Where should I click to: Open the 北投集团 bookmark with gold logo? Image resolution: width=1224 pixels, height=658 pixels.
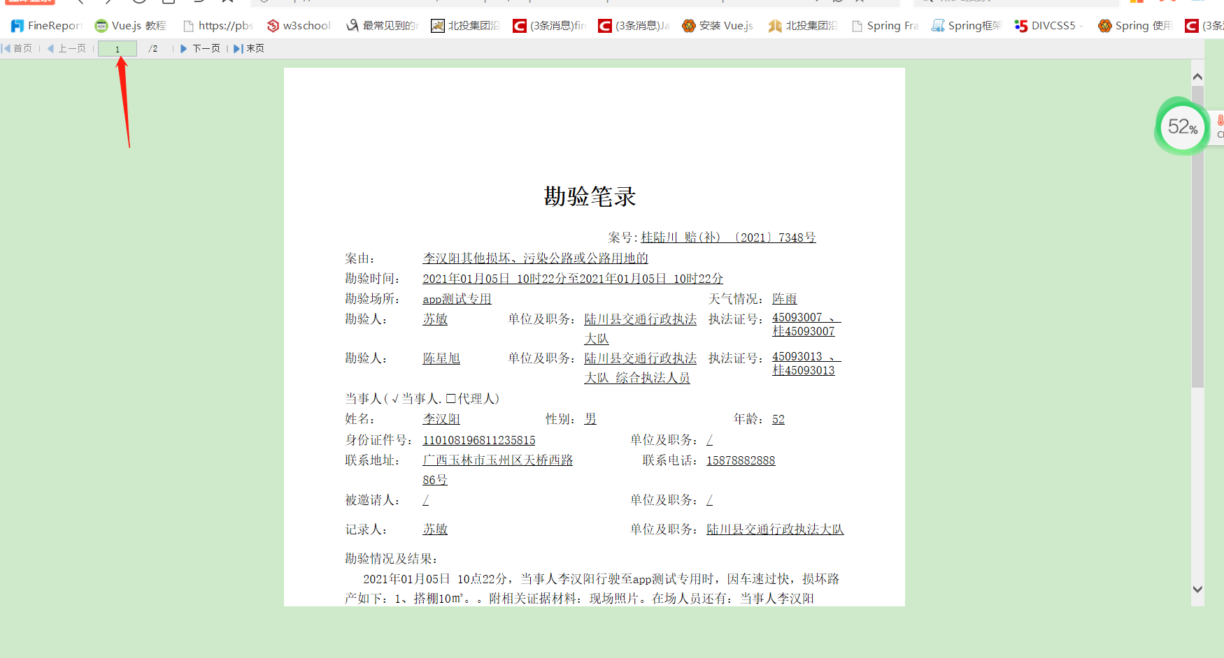pos(802,26)
